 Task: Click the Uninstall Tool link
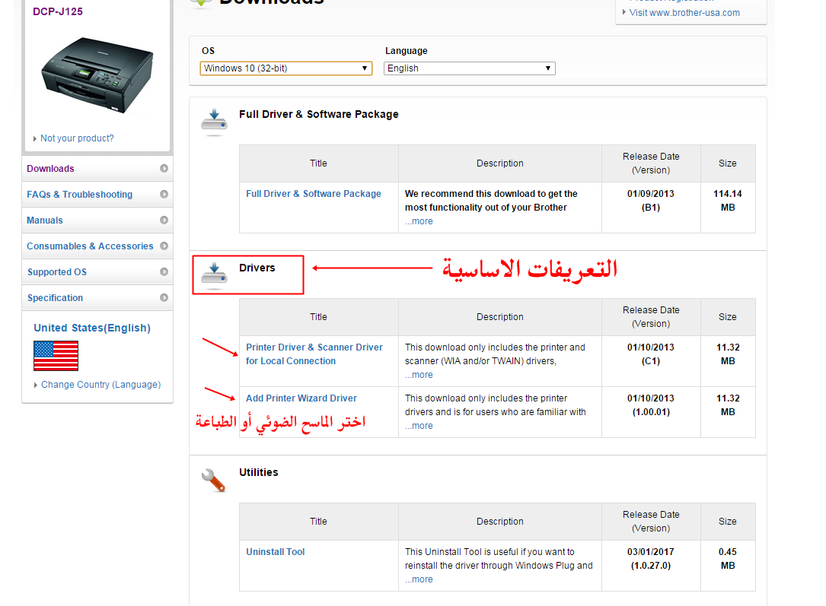coord(276,552)
